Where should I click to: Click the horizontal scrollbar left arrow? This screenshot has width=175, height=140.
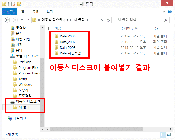[48, 129]
